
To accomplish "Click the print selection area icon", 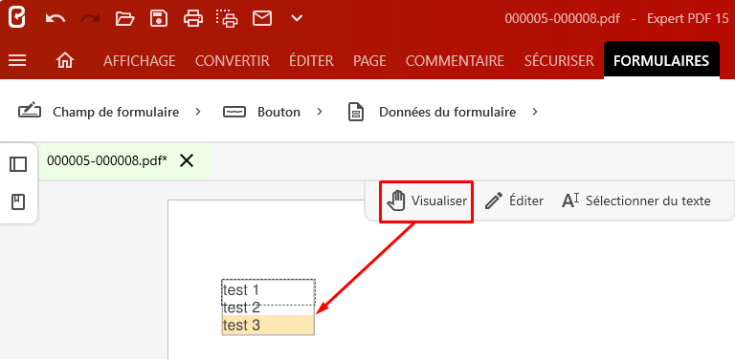I will [x=227, y=18].
